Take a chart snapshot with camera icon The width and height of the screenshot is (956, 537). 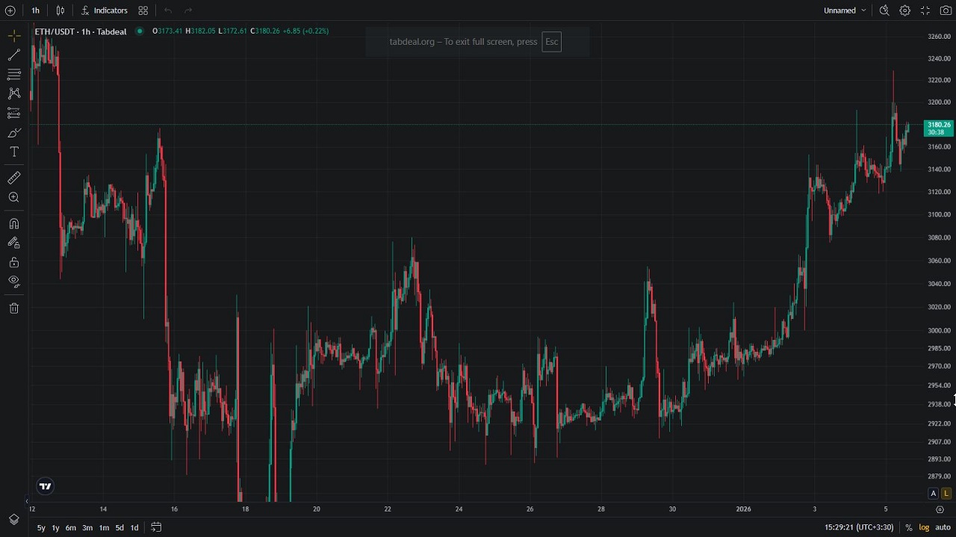(945, 10)
